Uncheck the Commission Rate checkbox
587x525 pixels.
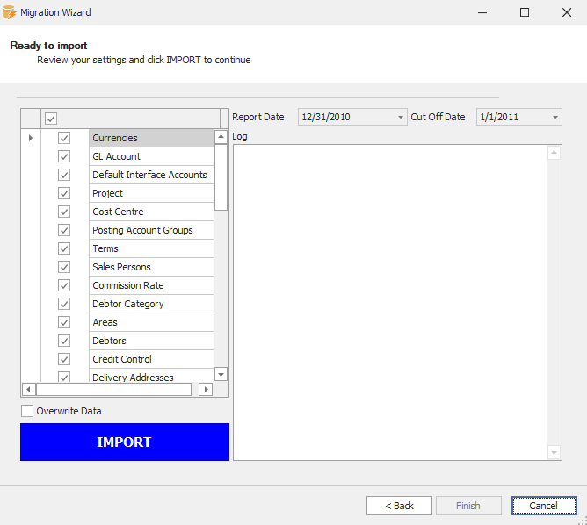[64, 285]
